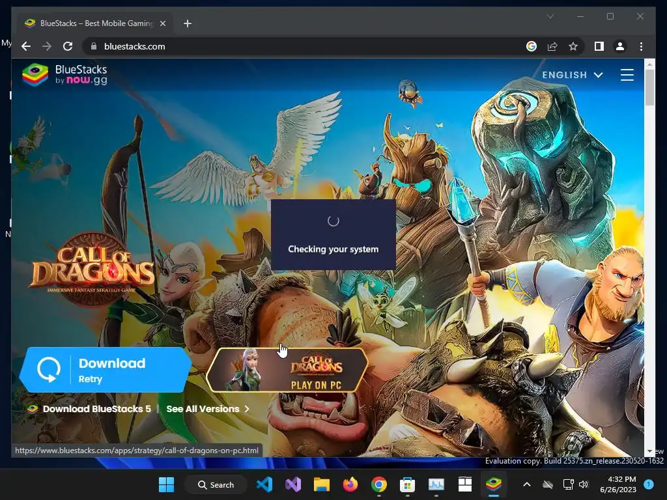Viewport: 667px width, 500px height.
Task: Open the tab search chevron
Action: [x=550, y=16]
